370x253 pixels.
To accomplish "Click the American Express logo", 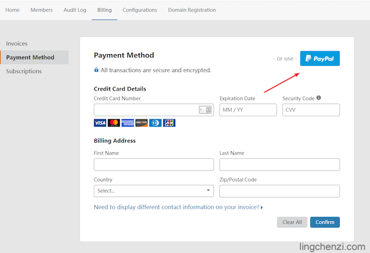I will 128,122.
